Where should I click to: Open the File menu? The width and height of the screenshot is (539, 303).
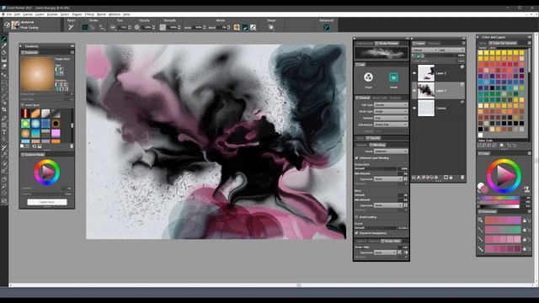[9, 14]
